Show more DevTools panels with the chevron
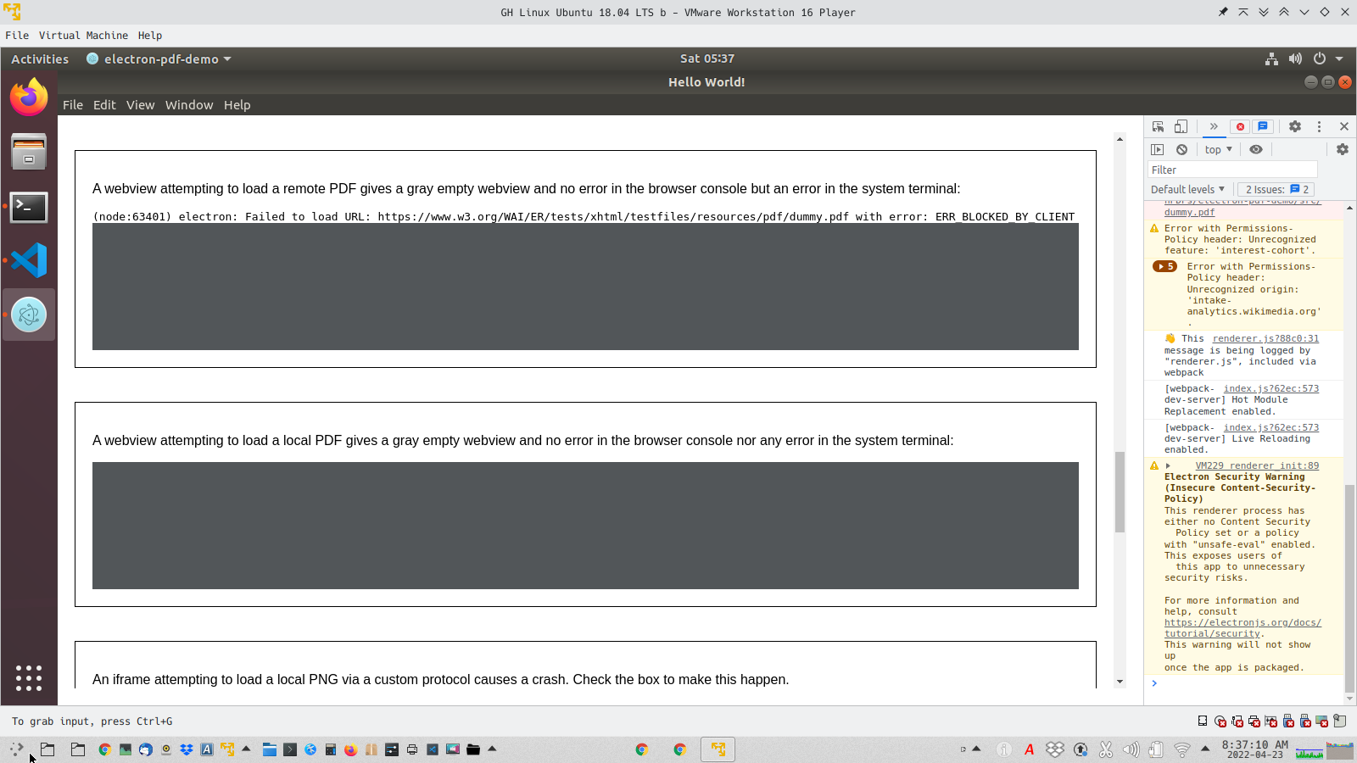Image resolution: width=1357 pixels, height=763 pixels. pos(1215,126)
